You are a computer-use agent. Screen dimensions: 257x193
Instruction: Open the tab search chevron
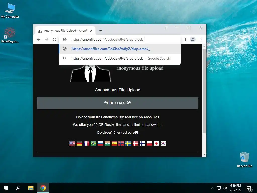click(166, 28)
